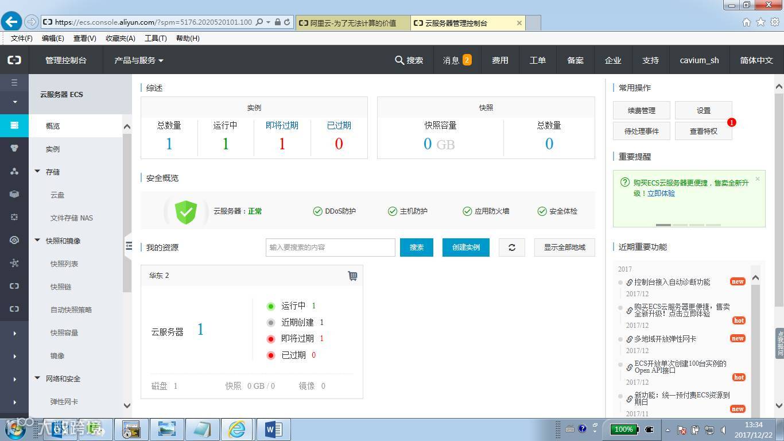784x441 pixels.
Task: Close the green 重要提醒 notice
Action: (758, 179)
